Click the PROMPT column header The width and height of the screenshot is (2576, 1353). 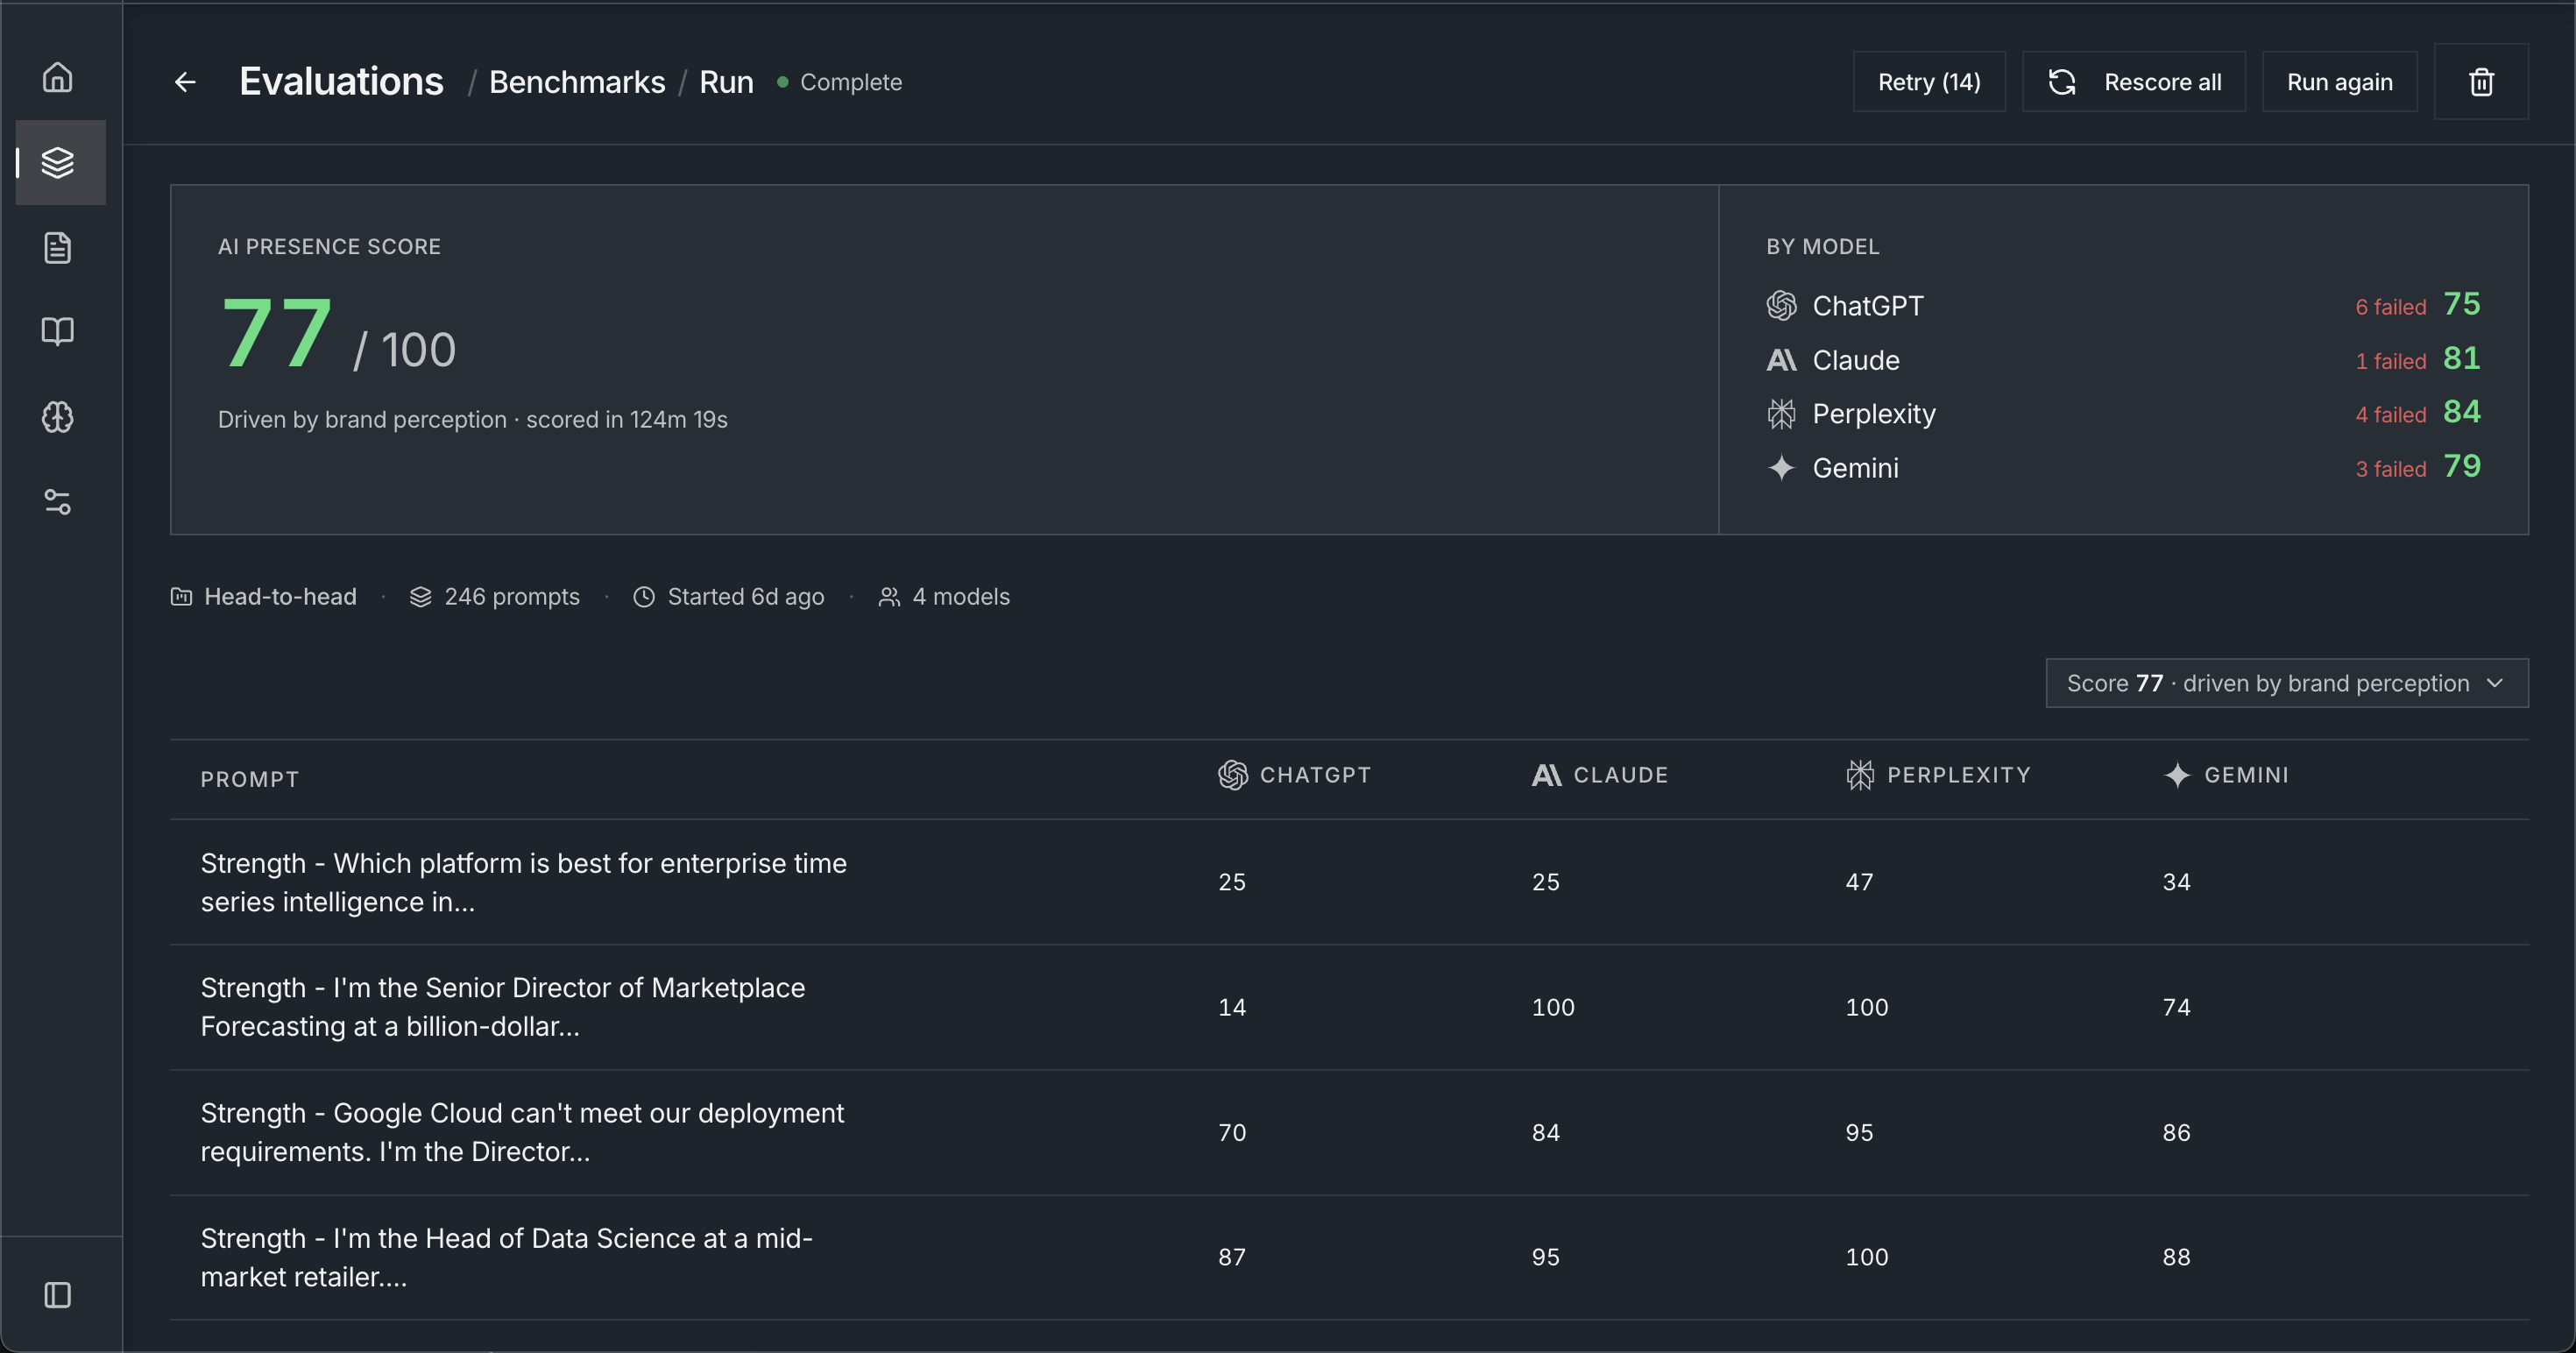click(x=250, y=779)
